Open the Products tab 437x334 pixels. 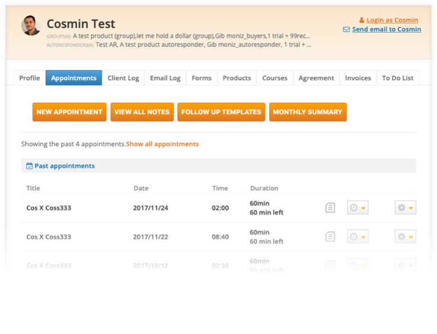coord(237,78)
